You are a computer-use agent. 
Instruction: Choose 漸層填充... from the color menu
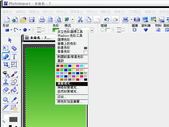point(72,84)
